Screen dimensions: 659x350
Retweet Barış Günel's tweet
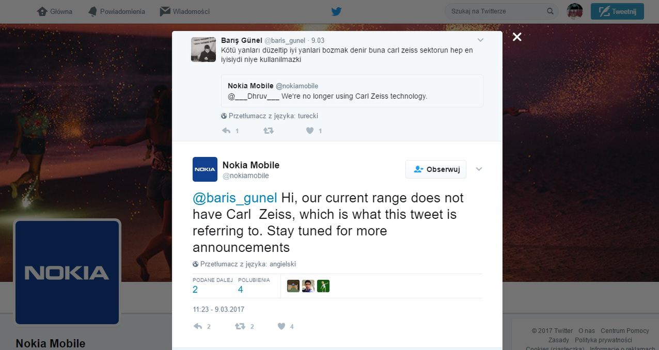tap(268, 131)
